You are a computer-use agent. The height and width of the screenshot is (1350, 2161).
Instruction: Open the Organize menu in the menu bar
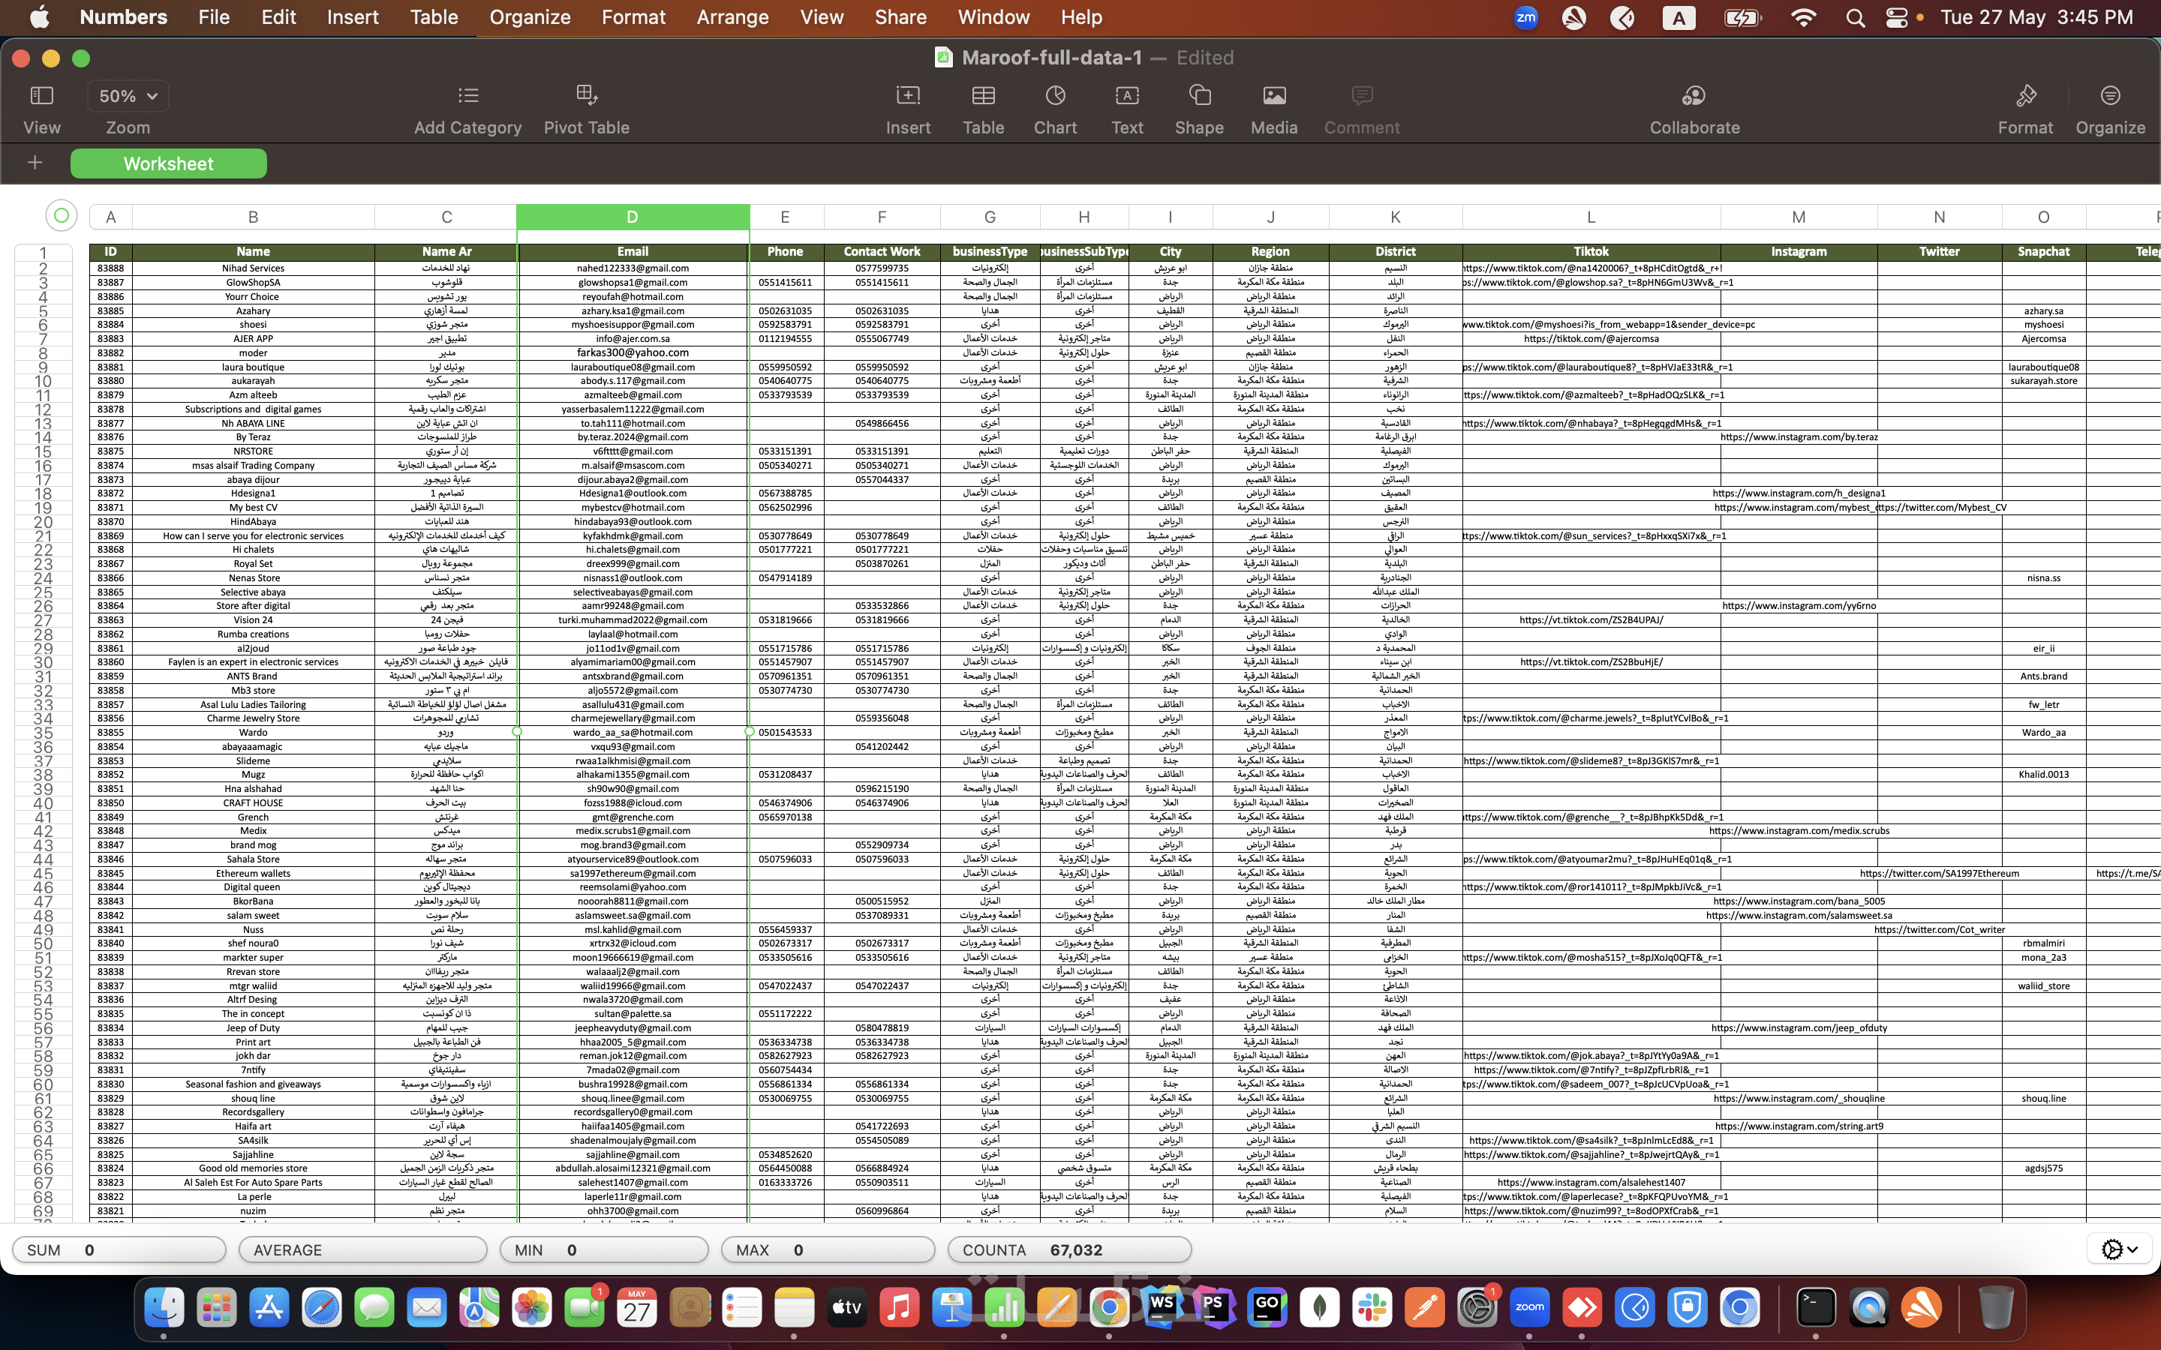[x=530, y=17]
